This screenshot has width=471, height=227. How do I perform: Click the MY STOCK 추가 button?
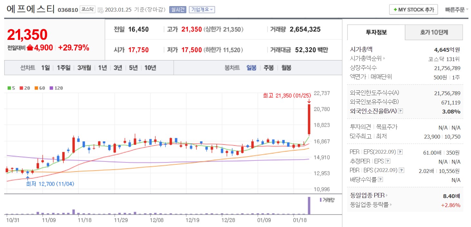tap(414, 9)
